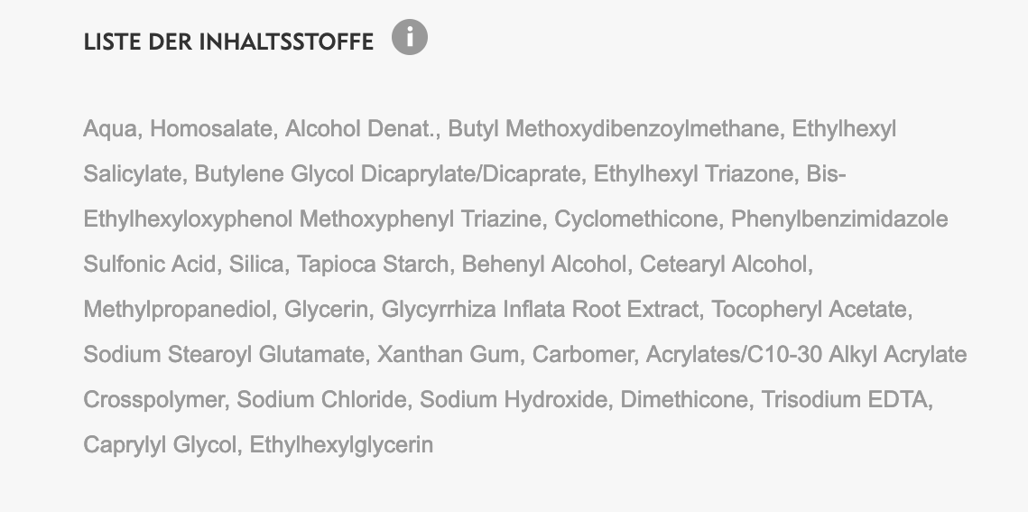Click the info icon beside the ingredients heading

[409, 39]
